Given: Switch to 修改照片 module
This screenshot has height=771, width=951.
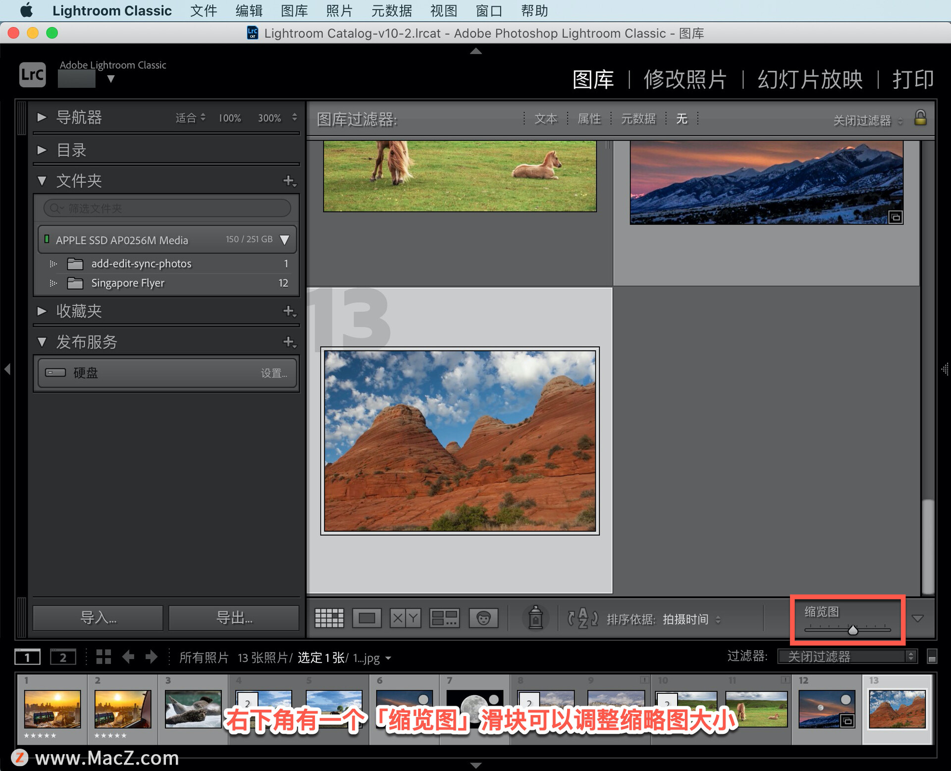Looking at the screenshot, I should pyautogui.click(x=685, y=79).
